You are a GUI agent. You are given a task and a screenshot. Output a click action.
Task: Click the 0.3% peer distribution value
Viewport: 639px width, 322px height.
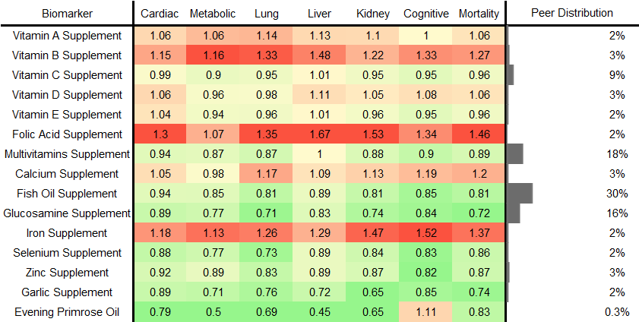pyautogui.click(x=618, y=312)
